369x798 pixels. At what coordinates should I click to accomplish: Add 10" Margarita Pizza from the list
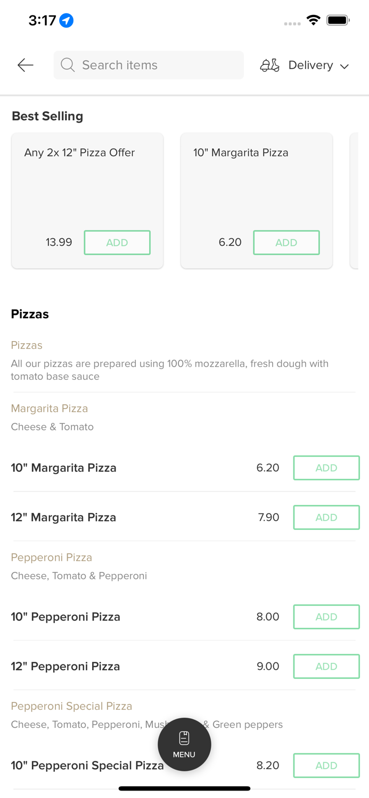pyautogui.click(x=326, y=468)
